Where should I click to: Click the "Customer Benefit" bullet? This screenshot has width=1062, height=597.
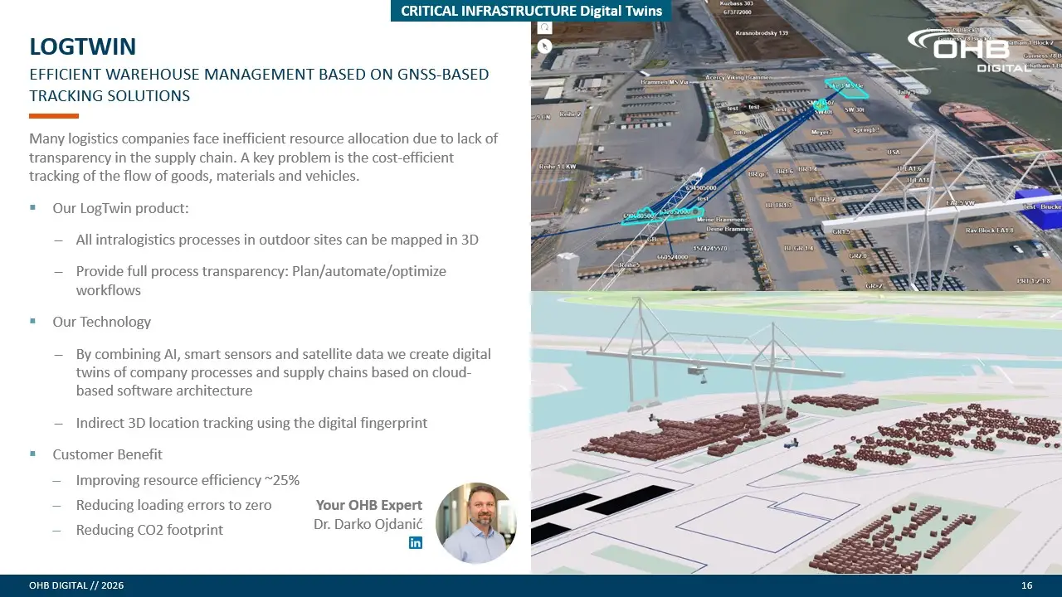pos(107,454)
